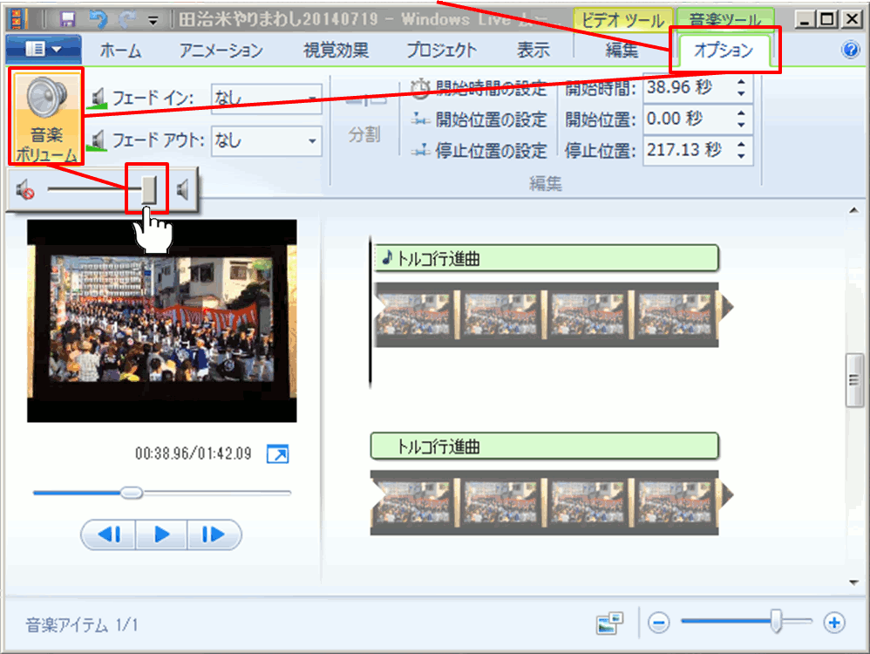Click the mute speaker icon beside volume slider
Screen dimensions: 870x654
pos(25,189)
